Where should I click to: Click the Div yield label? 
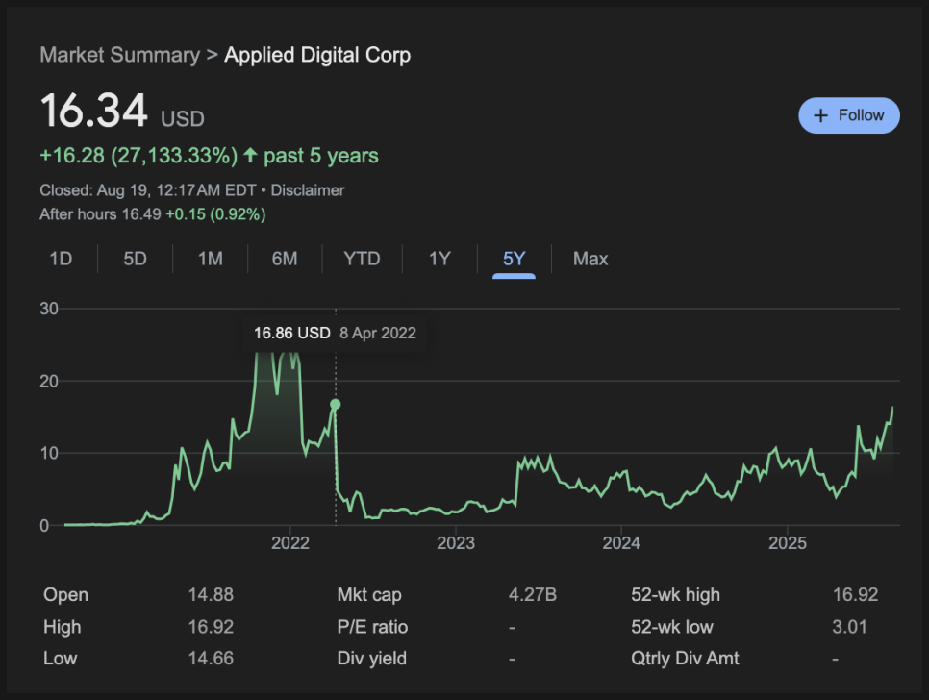372,658
